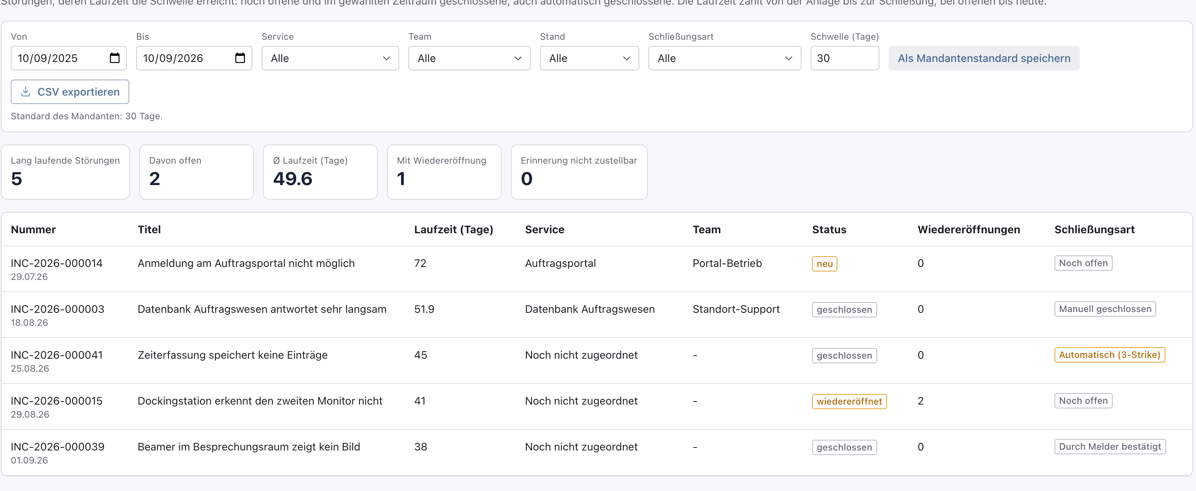The width and height of the screenshot is (1196, 491).
Task: Click the Portal-Betrieb team cell
Action: 727,263
